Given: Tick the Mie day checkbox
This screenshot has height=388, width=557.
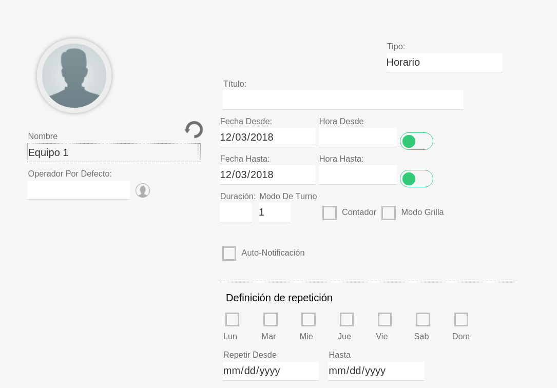Looking at the screenshot, I should coord(309,320).
